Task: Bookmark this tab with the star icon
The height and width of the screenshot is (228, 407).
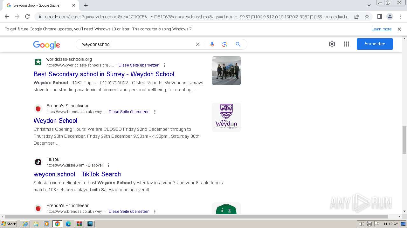Action: (367, 16)
